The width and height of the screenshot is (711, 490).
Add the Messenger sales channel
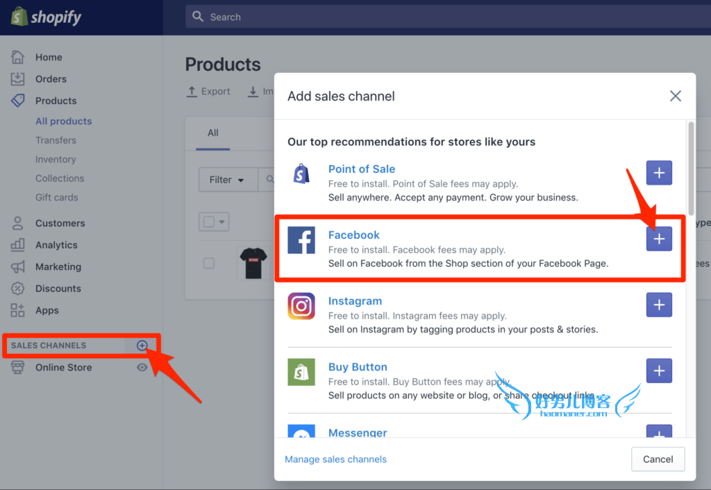(x=659, y=431)
